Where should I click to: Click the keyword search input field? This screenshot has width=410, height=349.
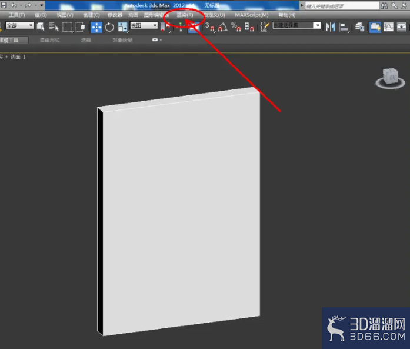342,6
